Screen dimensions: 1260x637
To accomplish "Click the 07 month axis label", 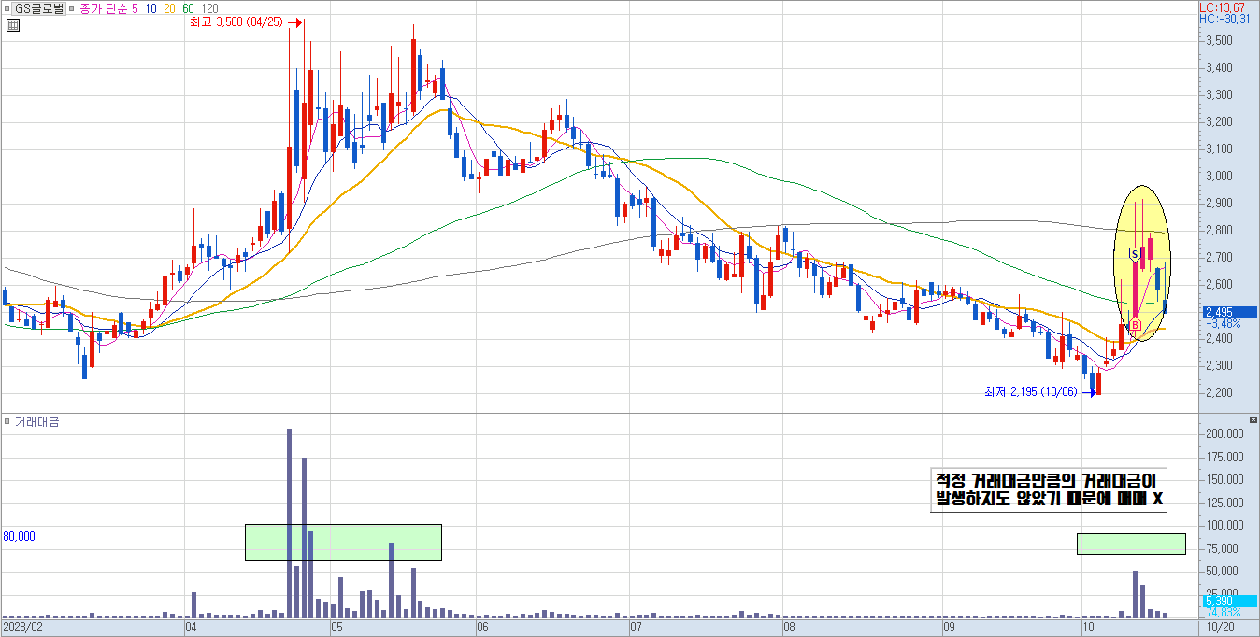I will (x=637, y=630).
